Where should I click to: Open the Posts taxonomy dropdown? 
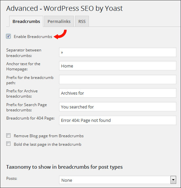118,180
